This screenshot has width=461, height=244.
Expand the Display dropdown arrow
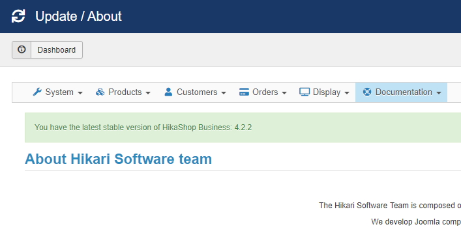[347, 93]
